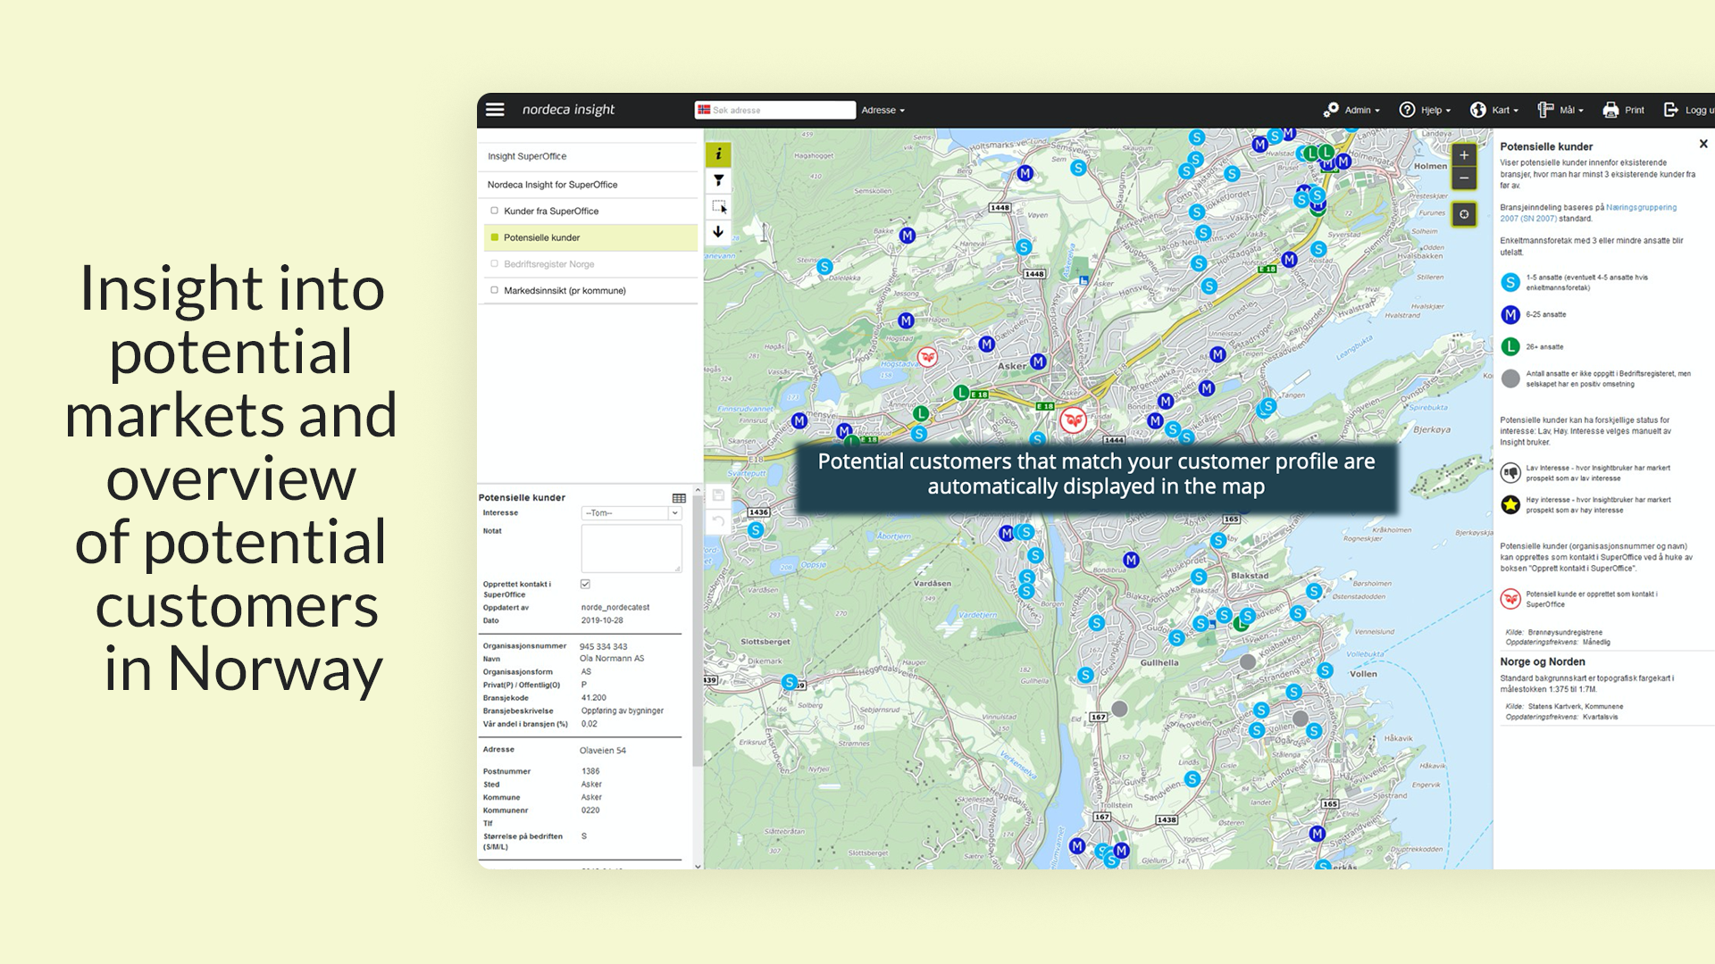Image resolution: width=1715 pixels, height=964 pixels.
Task: Click the Potensielle kunder layer label
Action: (x=541, y=237)
